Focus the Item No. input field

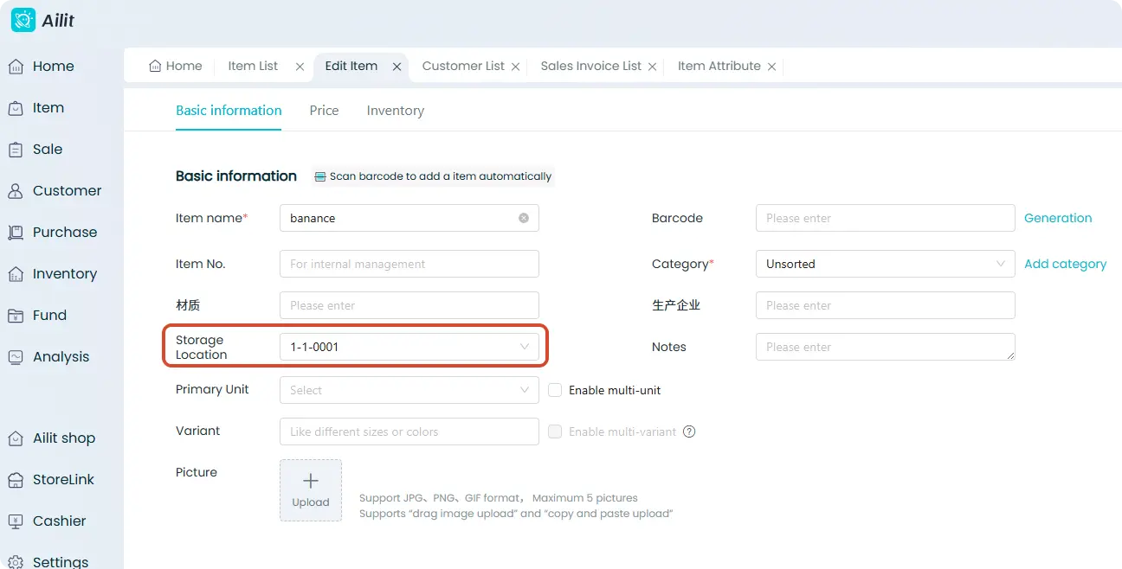pos(409,264)
